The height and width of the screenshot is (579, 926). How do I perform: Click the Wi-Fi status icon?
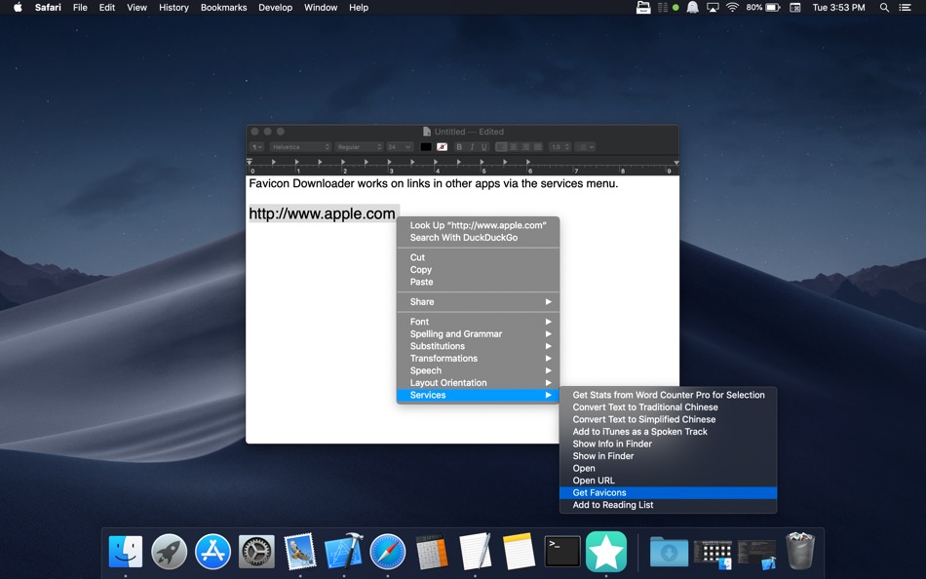tap(732, 7)
